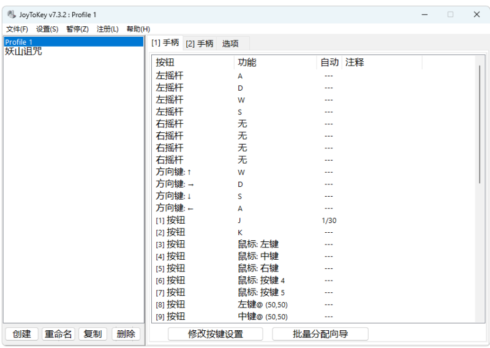The image size is (490, 348).
Task: Click the 功能 column header
Action: pos(275,62)
